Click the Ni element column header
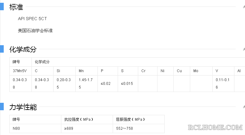The height and width of the screenshot is (135, 245). [166, 71]
